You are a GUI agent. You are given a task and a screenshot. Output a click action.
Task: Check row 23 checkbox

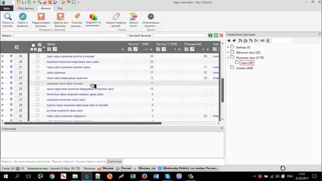37,78
